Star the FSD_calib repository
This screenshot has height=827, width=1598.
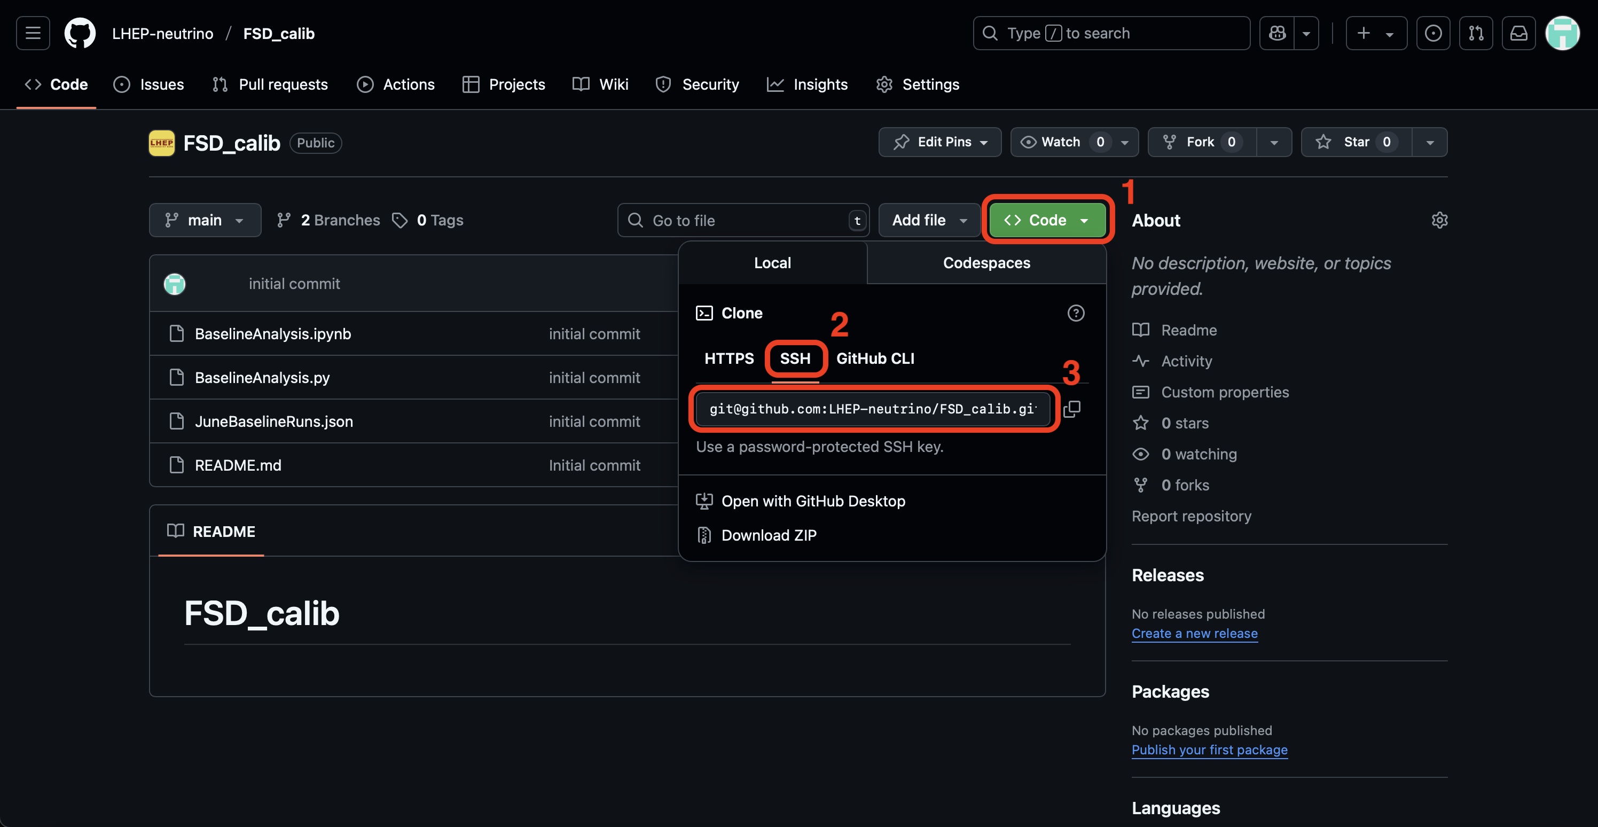1357,142
